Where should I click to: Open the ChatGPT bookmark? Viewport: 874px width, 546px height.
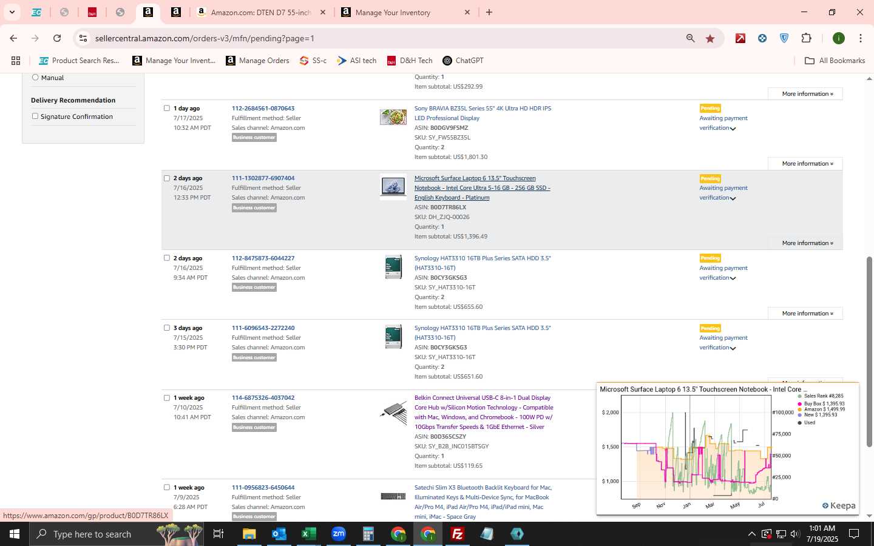[463, 61]
